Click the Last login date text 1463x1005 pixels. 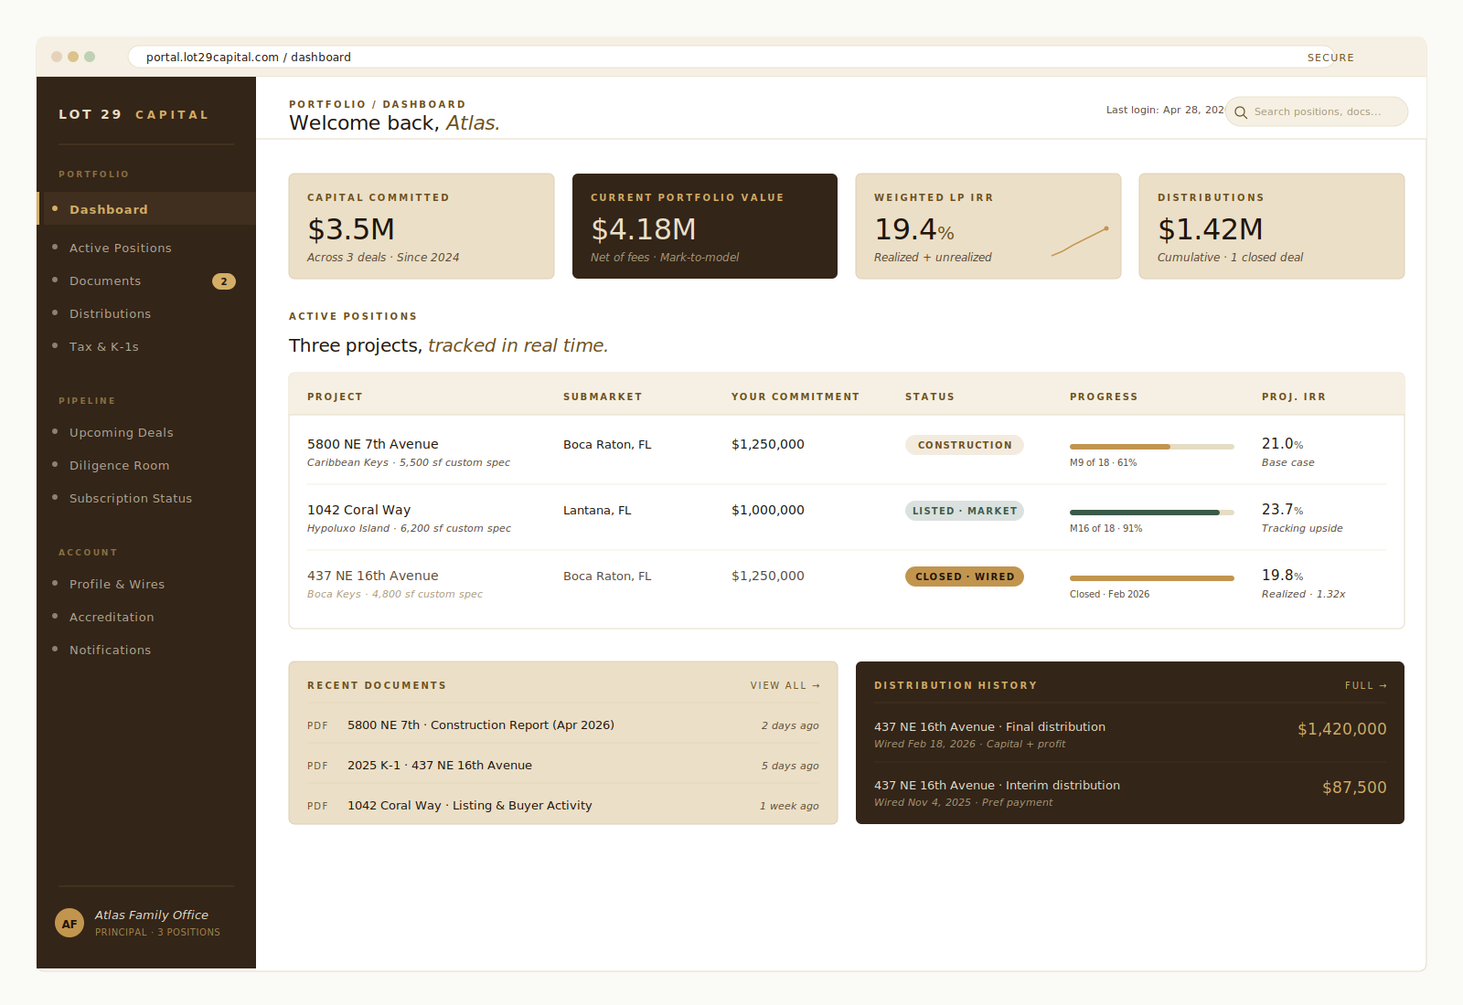point(1165,110)
